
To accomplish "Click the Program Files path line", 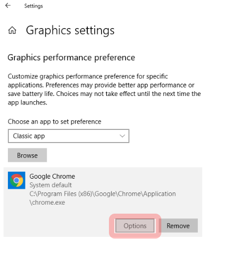I will click(x=103, y=194).
